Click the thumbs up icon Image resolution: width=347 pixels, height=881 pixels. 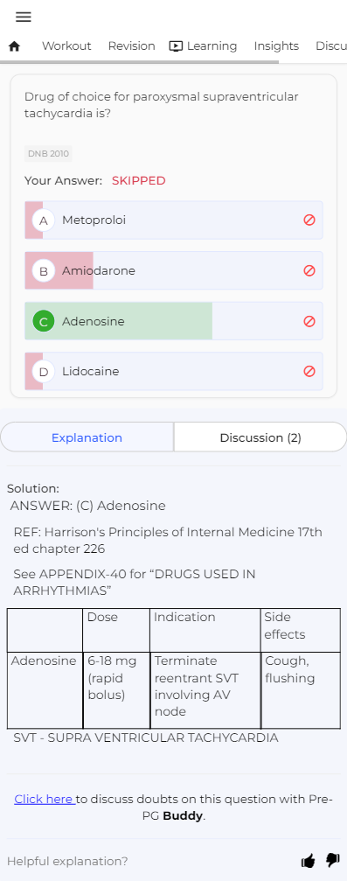[308, 860]
